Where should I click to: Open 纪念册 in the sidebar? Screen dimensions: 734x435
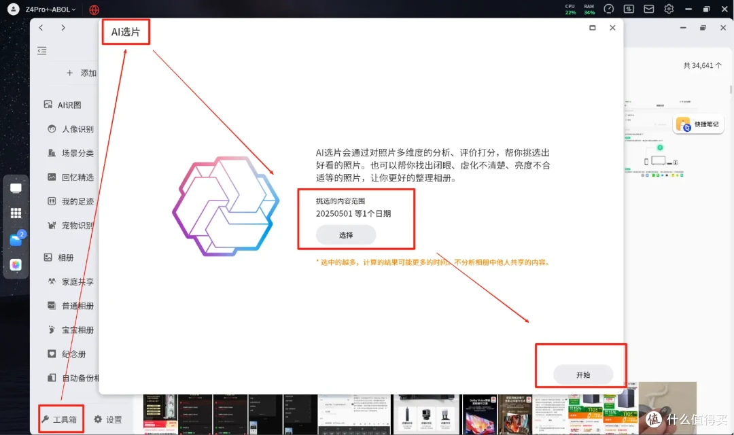67,354
